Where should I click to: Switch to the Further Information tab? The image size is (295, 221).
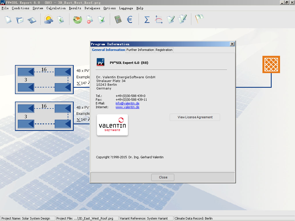[x=140, y=50]
